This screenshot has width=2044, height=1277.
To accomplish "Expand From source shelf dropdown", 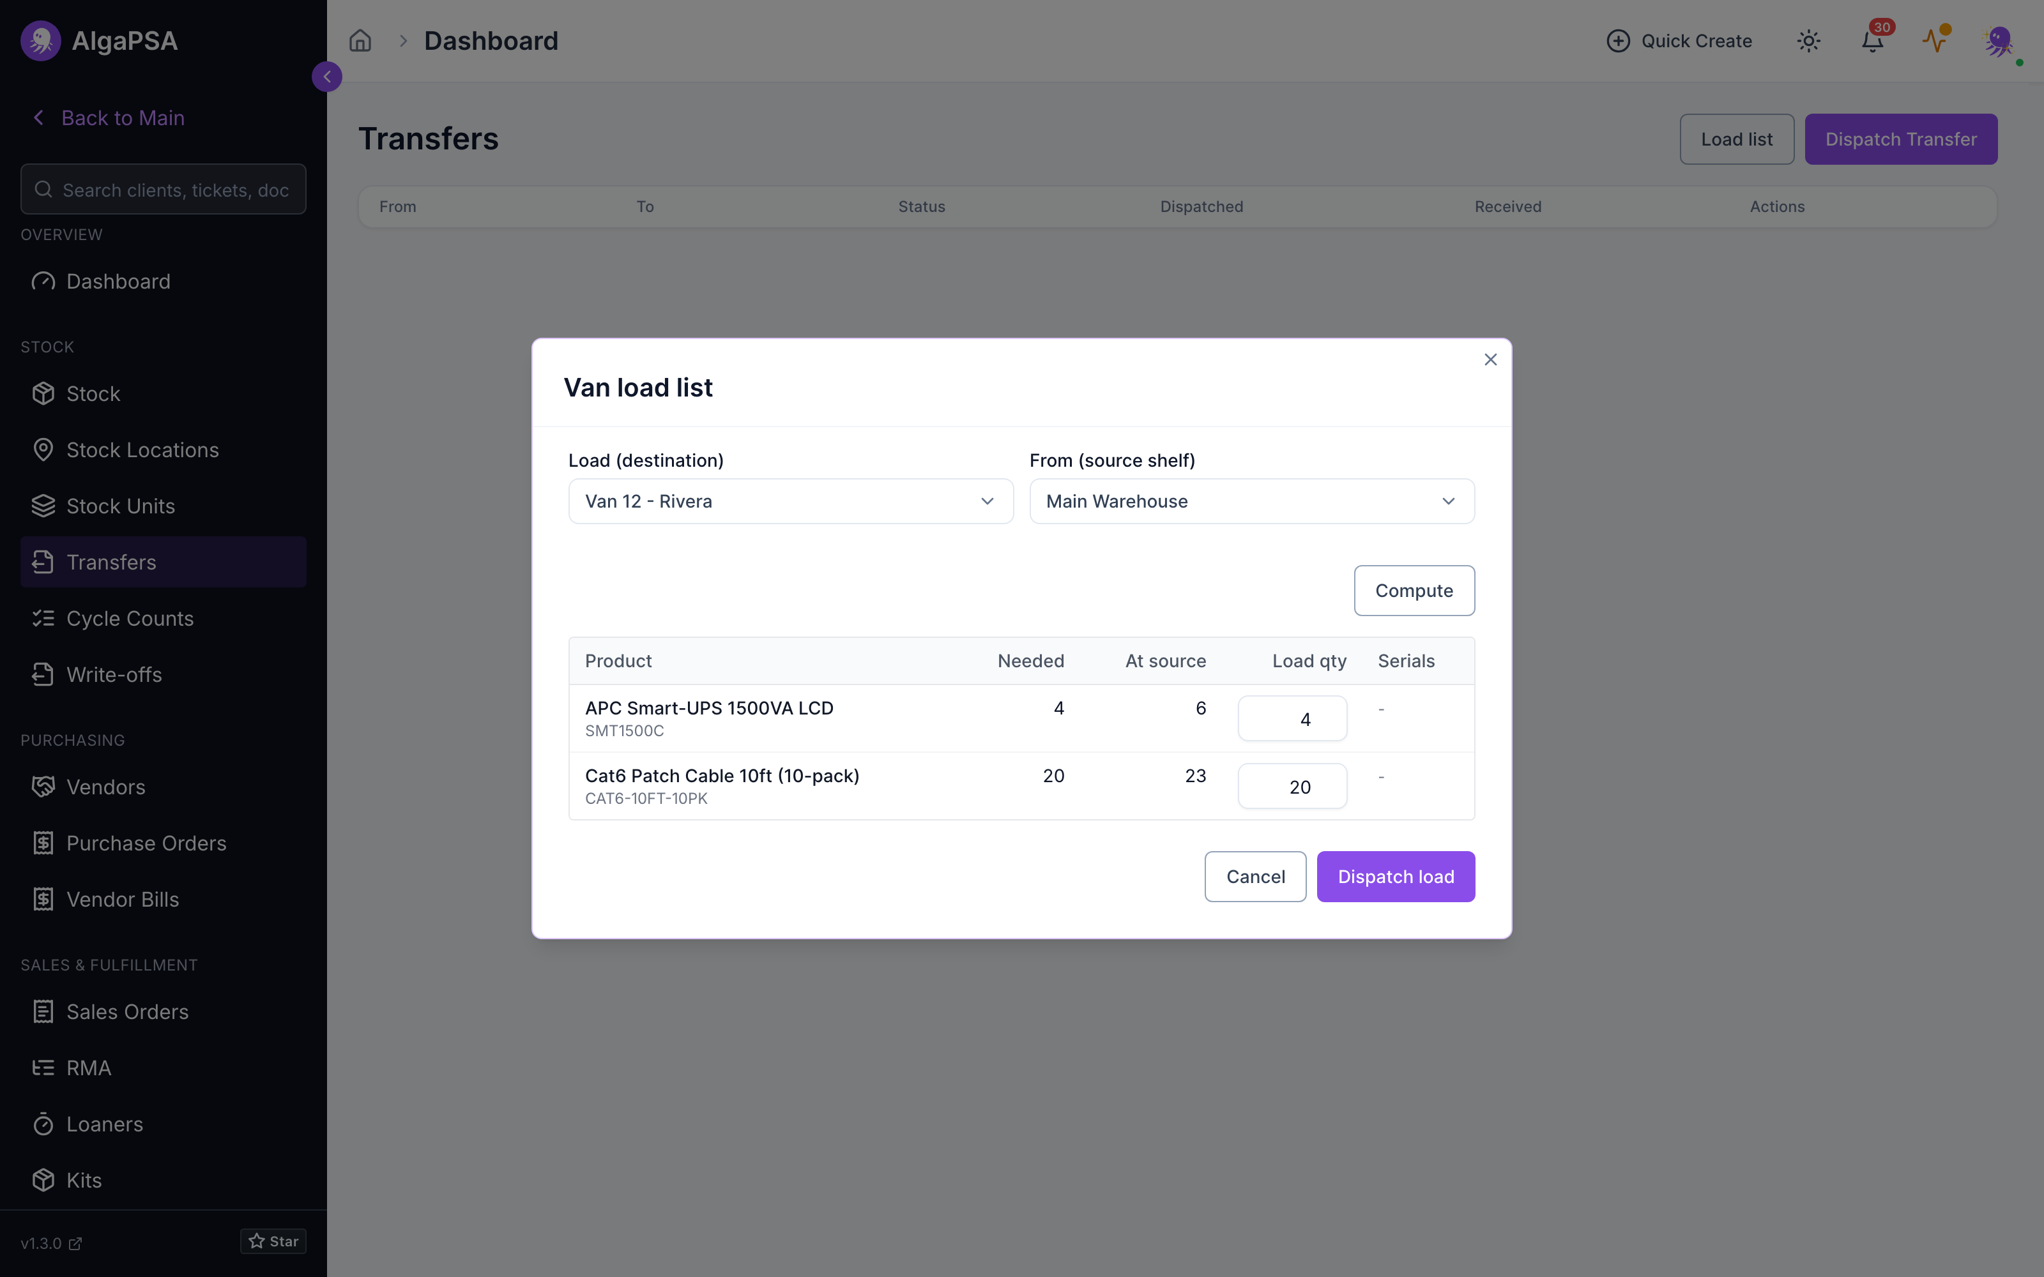I will pos(1252,501).
